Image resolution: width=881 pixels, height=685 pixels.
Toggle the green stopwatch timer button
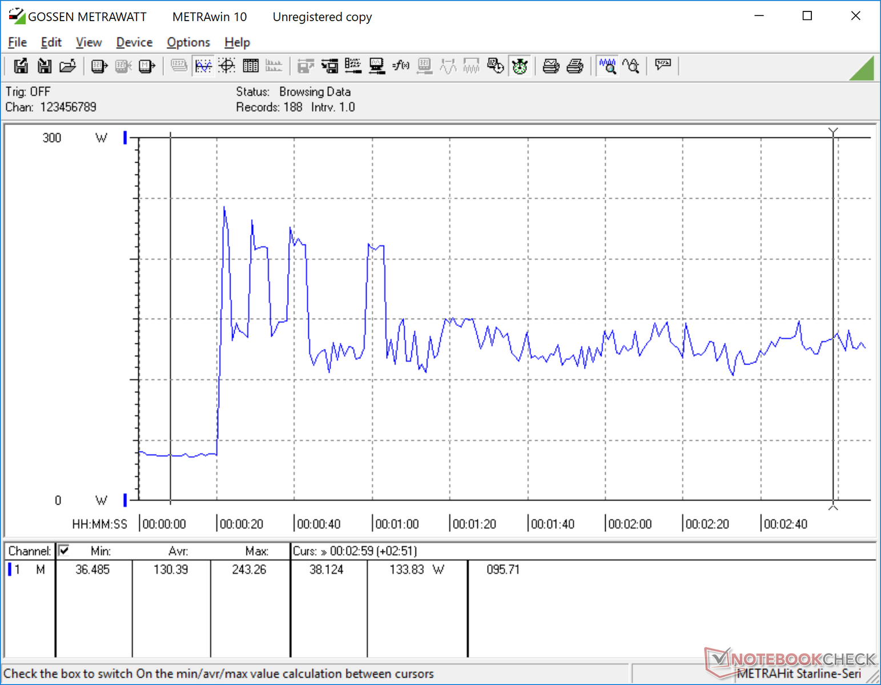520,66
